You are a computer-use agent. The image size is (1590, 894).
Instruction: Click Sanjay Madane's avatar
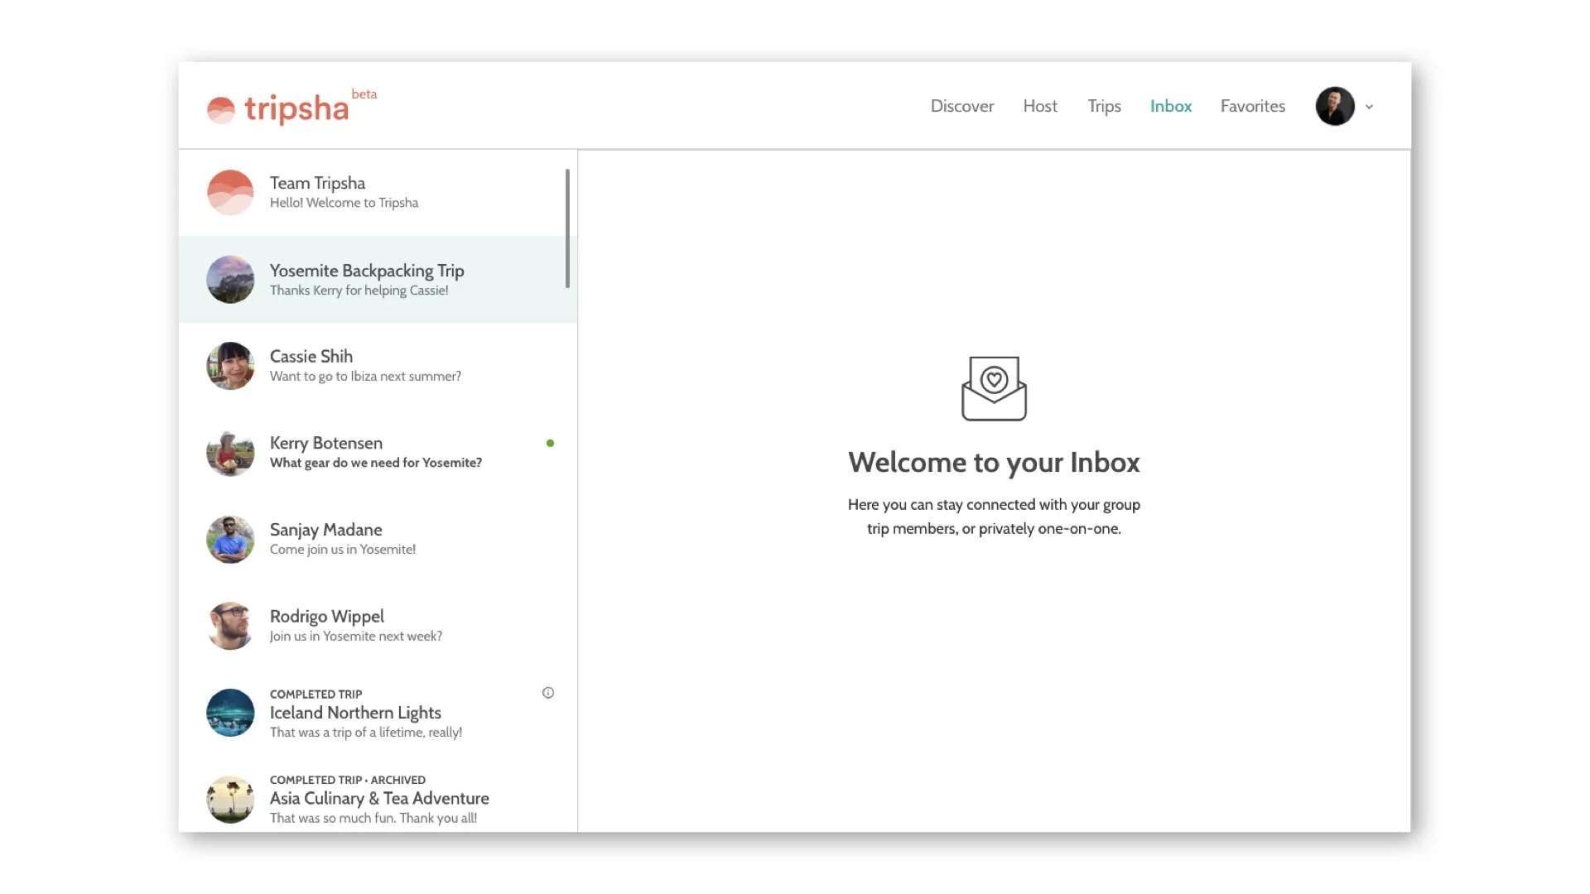coord(230,539)
